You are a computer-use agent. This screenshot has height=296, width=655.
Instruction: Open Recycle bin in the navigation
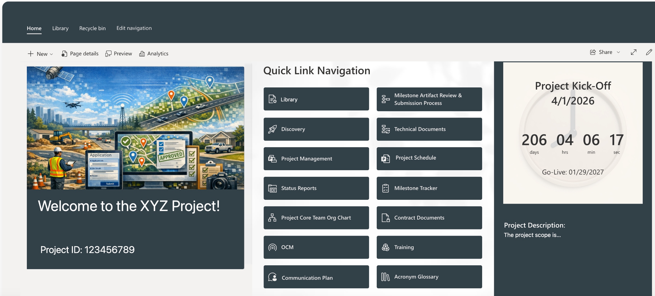click(92, 28)
